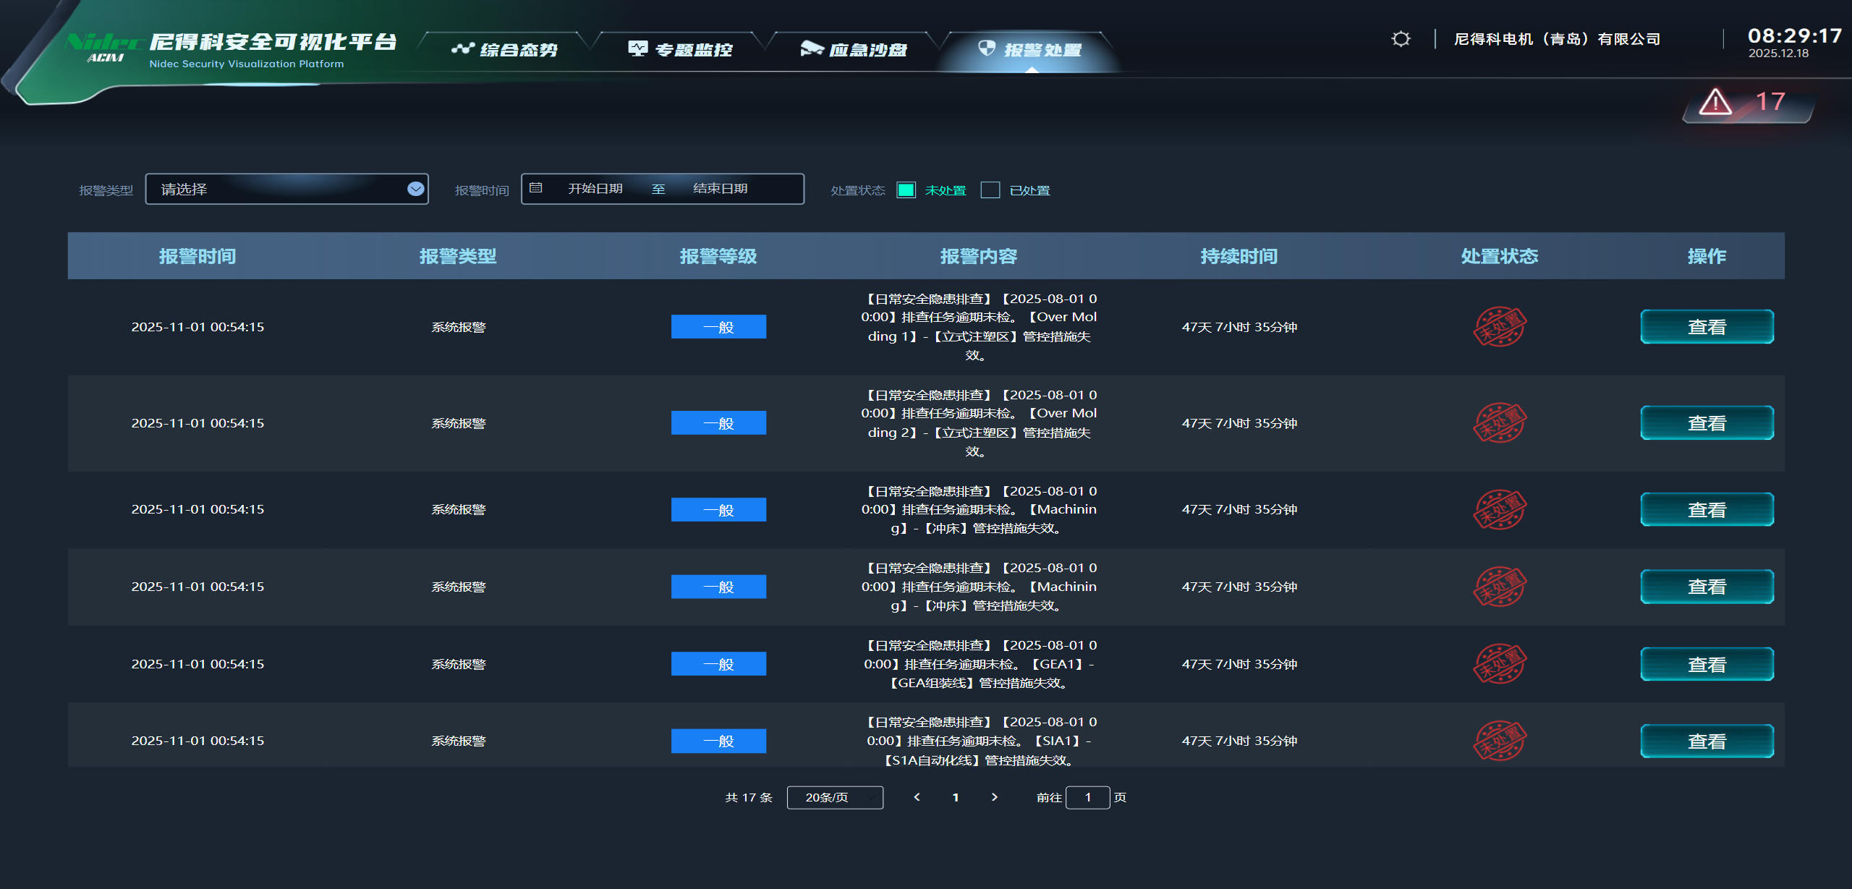This screenshot has height=889, width=1852.
Task: Click the 未处置 stamp in last row
Action: pos(1499,741)
